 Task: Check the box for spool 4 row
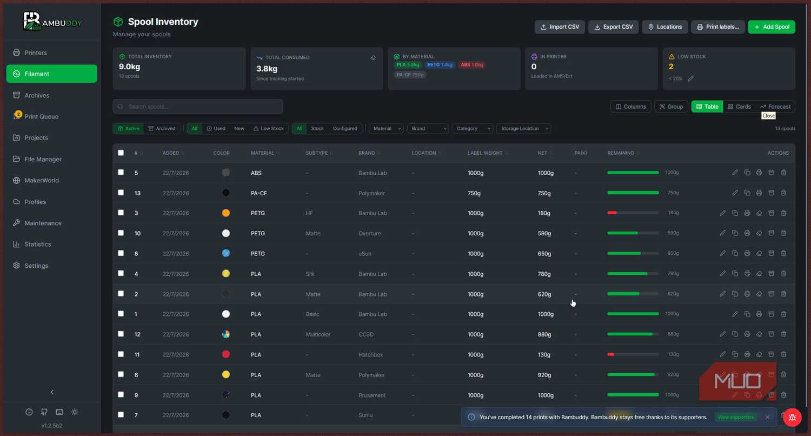coord(121,273)
